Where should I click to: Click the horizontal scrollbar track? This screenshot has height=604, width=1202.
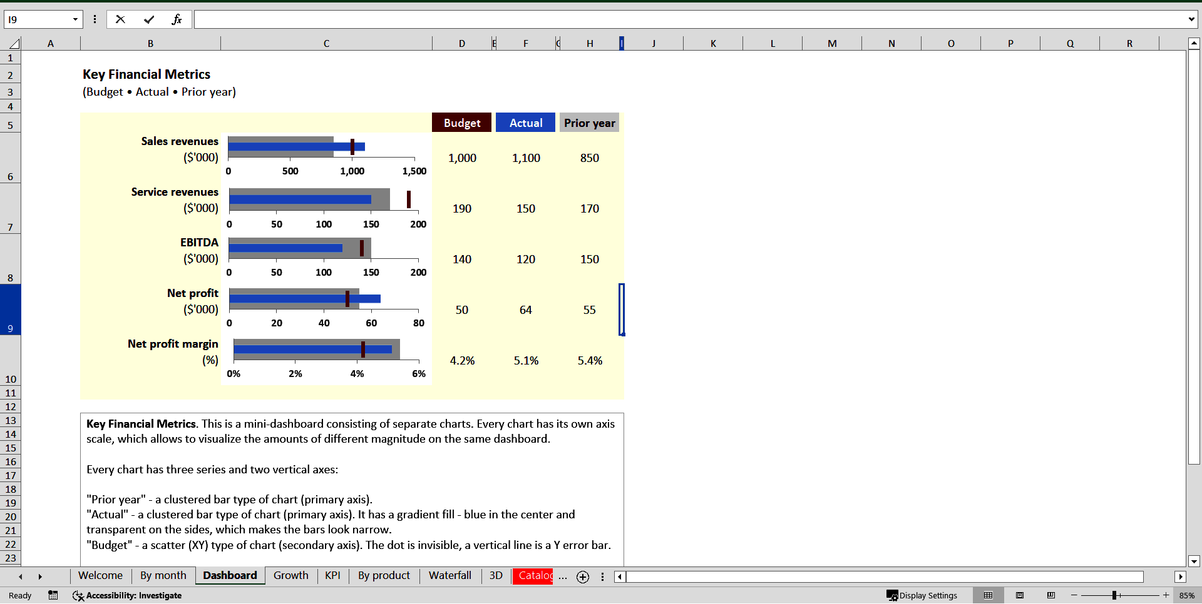point(884,576)
